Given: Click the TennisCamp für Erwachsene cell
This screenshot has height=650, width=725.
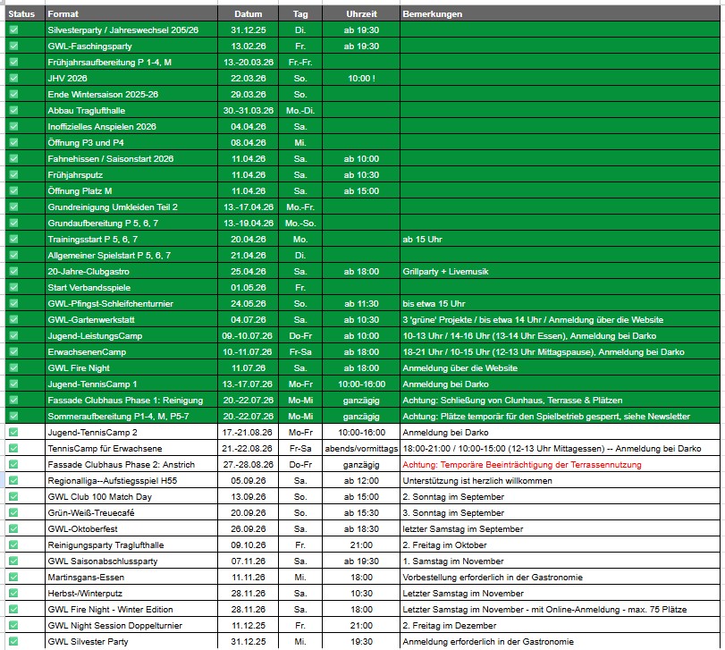Looking at the screenshot, I should click(131, 449).
